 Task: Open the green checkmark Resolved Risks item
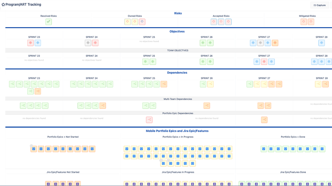coord(49,22)
